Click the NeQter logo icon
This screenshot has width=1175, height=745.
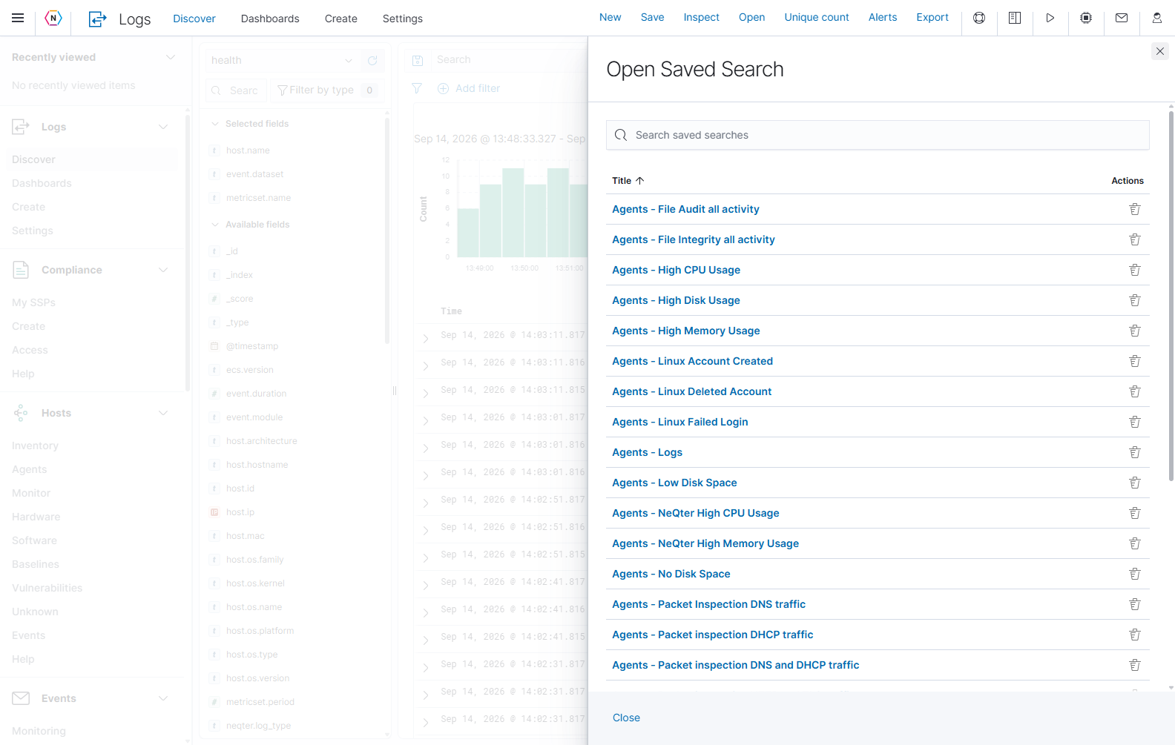pyautogui.click(x=53, y=18)
